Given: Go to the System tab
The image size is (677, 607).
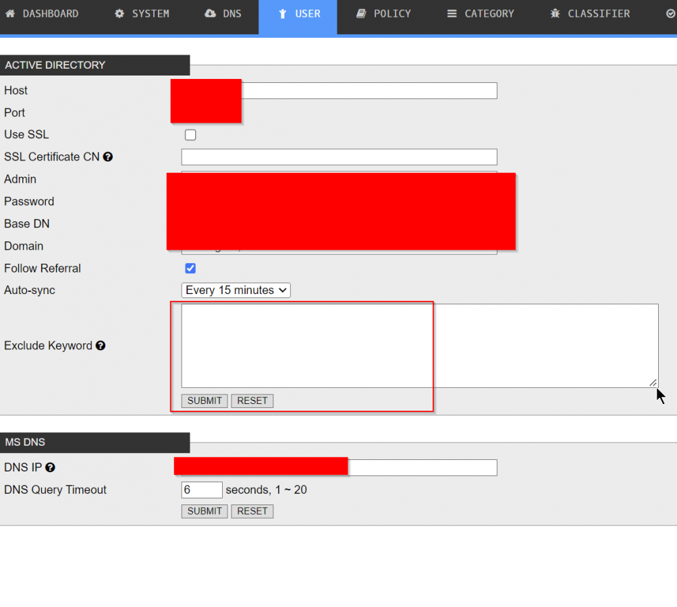Looking at the screenshot, I should click(142, 13).
